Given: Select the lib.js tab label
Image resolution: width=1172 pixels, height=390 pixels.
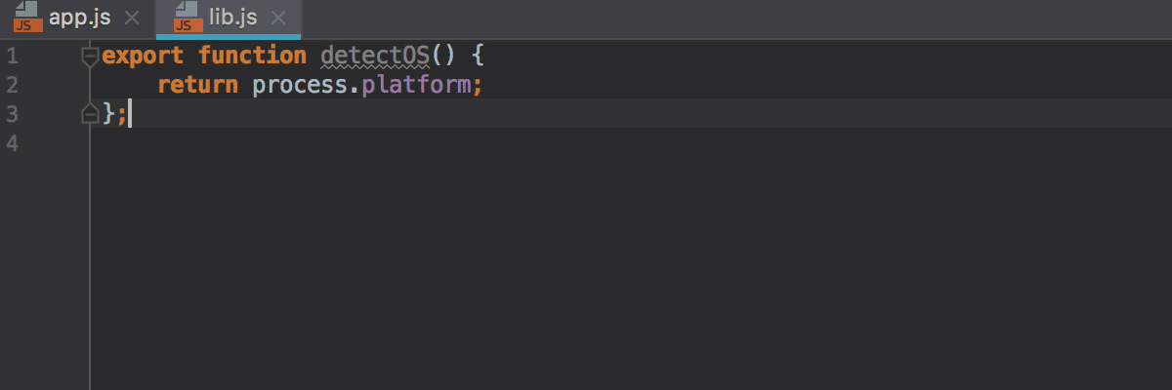Looking at the screenshot, I should (232, 18).
